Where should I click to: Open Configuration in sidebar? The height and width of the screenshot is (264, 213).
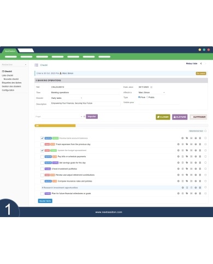click(8, 90)
